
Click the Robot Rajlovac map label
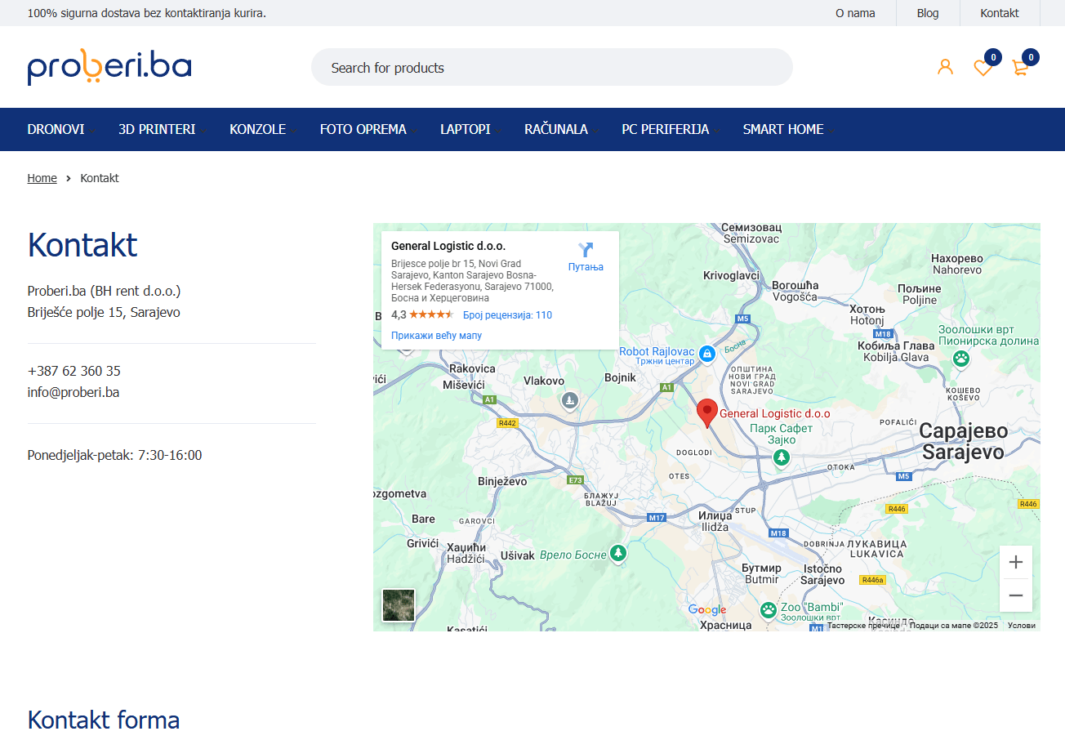click(657, 352)
